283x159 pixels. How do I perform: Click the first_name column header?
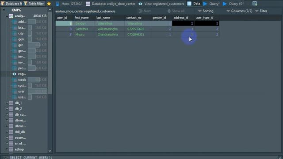[84, 18]
